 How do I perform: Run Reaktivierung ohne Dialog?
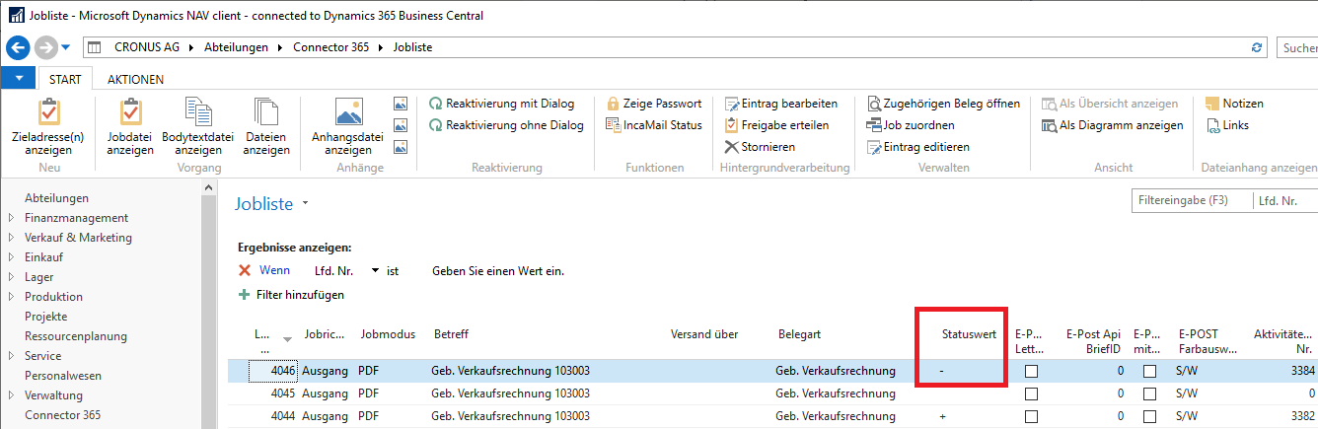tap(506, 125)
